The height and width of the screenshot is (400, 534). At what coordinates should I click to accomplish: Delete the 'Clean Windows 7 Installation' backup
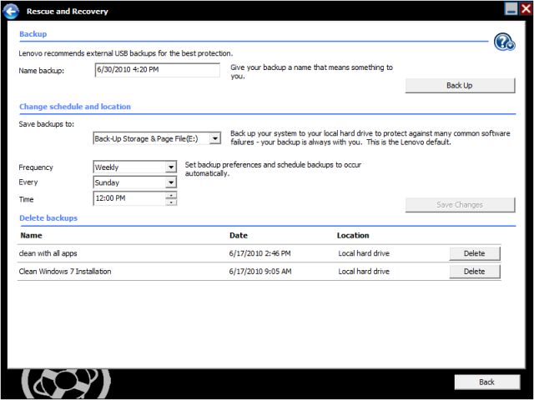(x=475, y=272)
